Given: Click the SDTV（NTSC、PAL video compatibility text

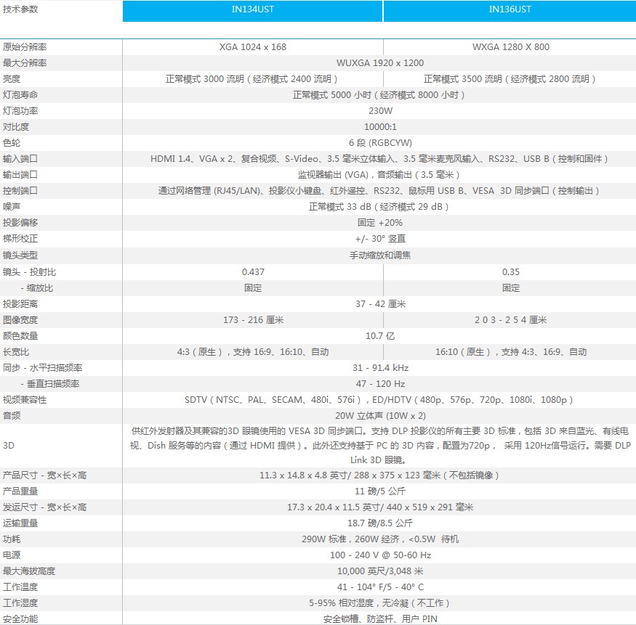Looking at the screenshot, I should pyautogui.click(x=379, y=400).
